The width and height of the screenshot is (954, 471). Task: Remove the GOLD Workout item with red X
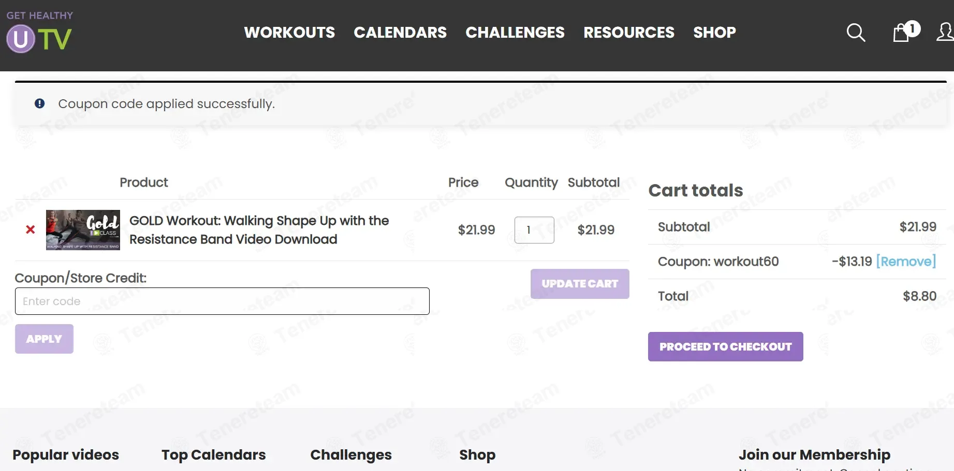click(x=31, y=230)
